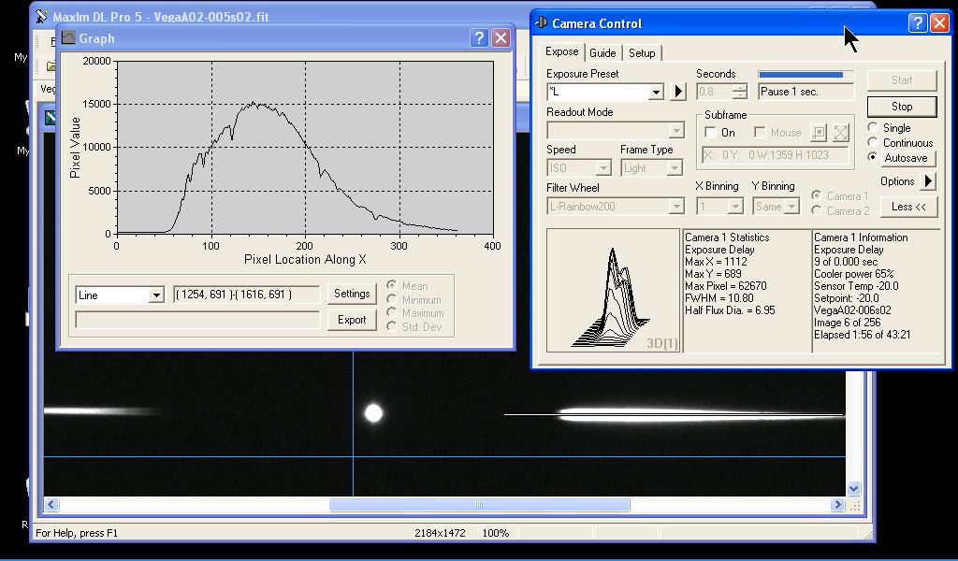Open the Line mode dropdown in Graph
This screenshot has width=958, height=561.
pyautogui.click(x=156, y=295)
